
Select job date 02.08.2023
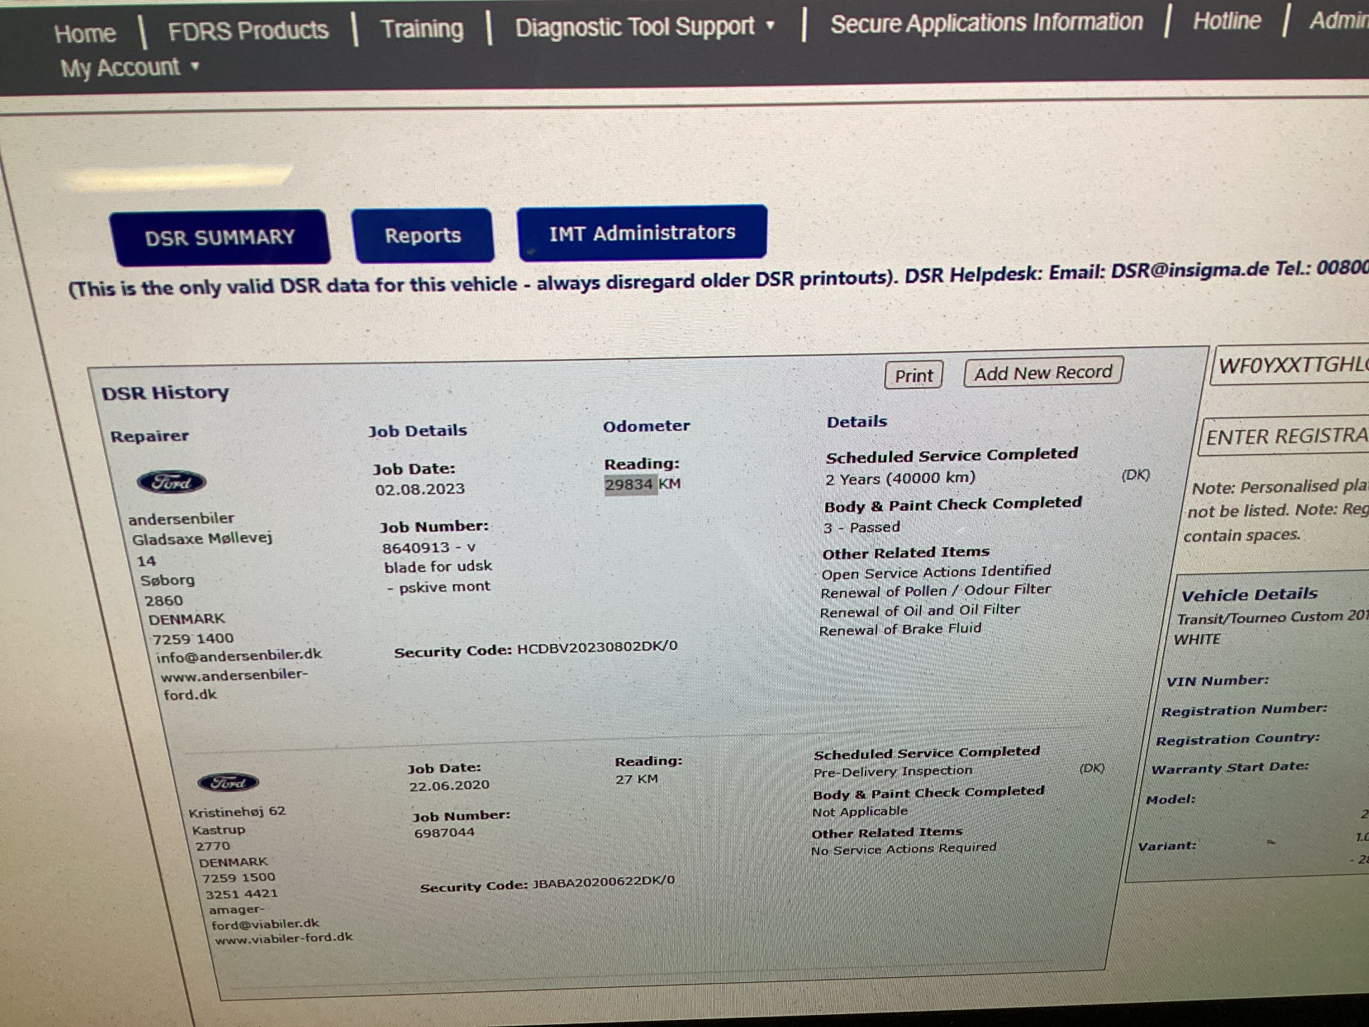[420, 489]
